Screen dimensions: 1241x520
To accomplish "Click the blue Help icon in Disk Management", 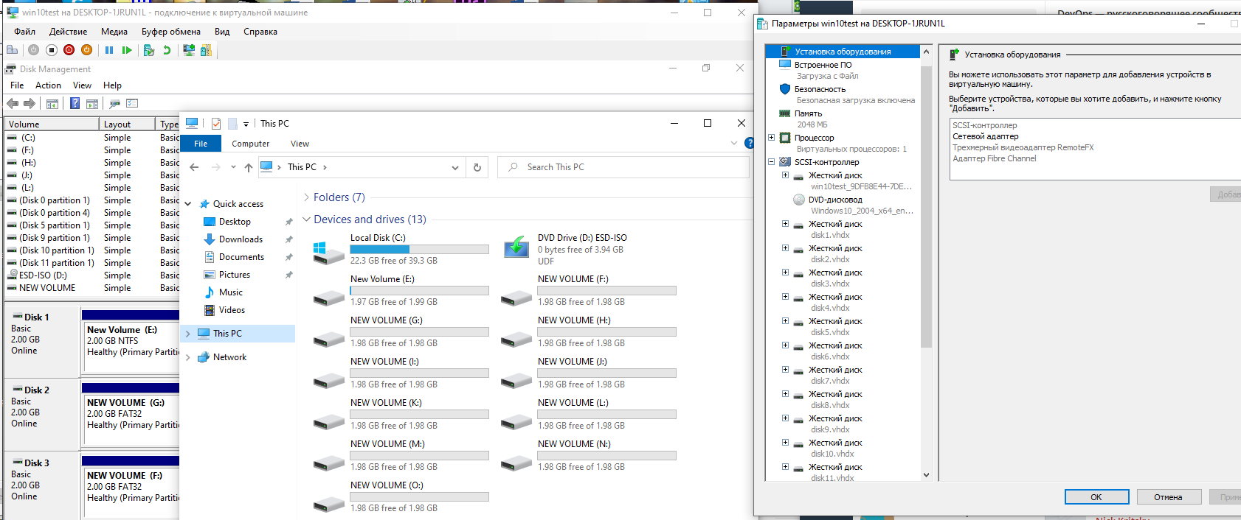I will 75,103.
